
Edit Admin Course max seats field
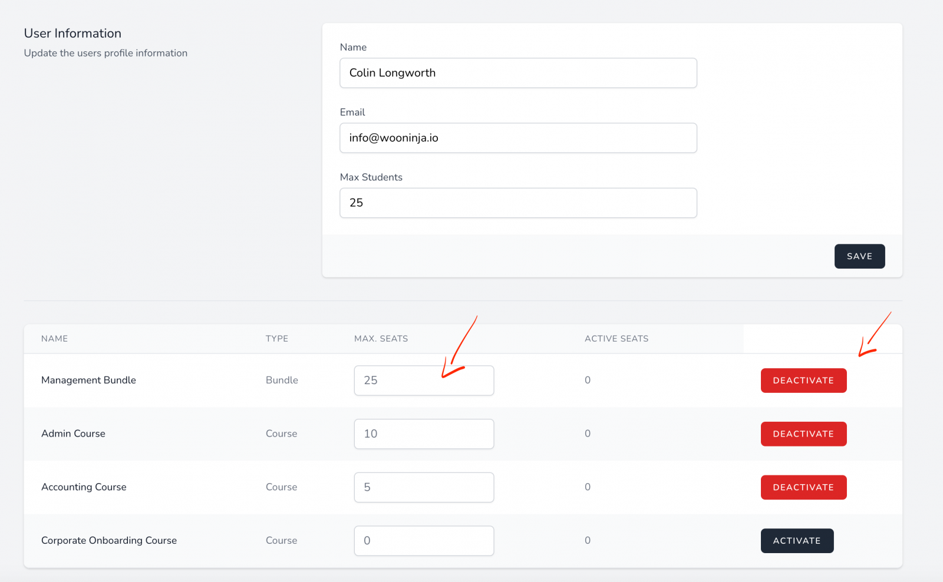(424, 434)
